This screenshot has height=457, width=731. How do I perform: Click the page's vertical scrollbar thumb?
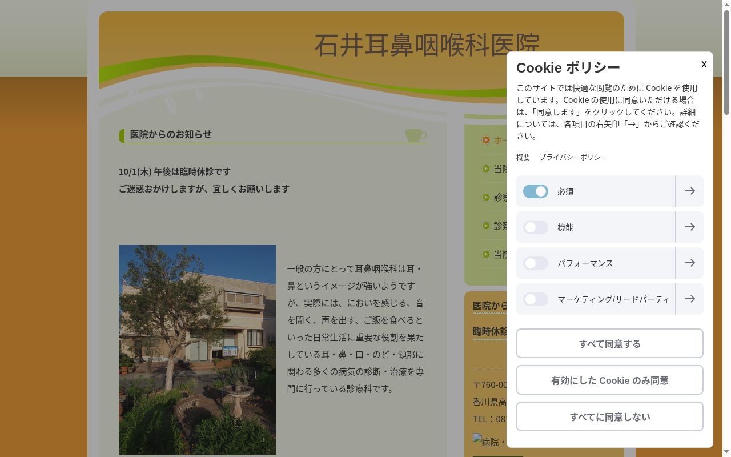[x=726, y=62]
